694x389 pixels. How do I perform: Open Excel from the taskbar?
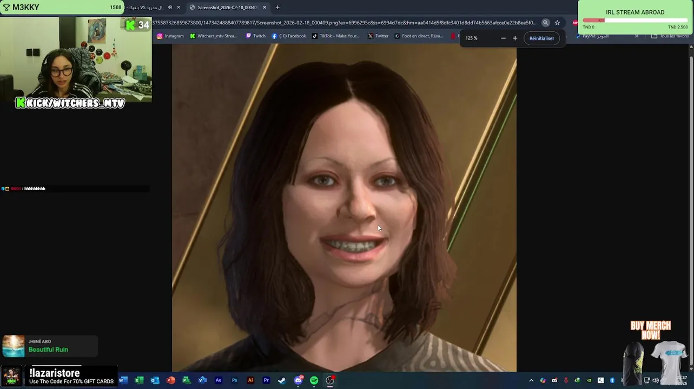[139, 380]
